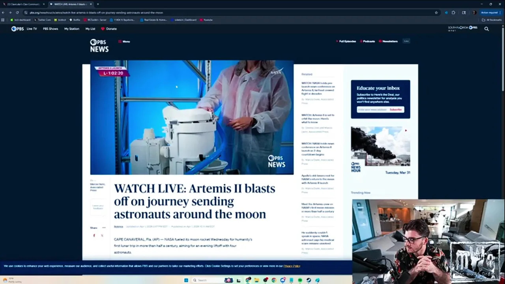Click the more share options dash icon

(x=104, y=228)
